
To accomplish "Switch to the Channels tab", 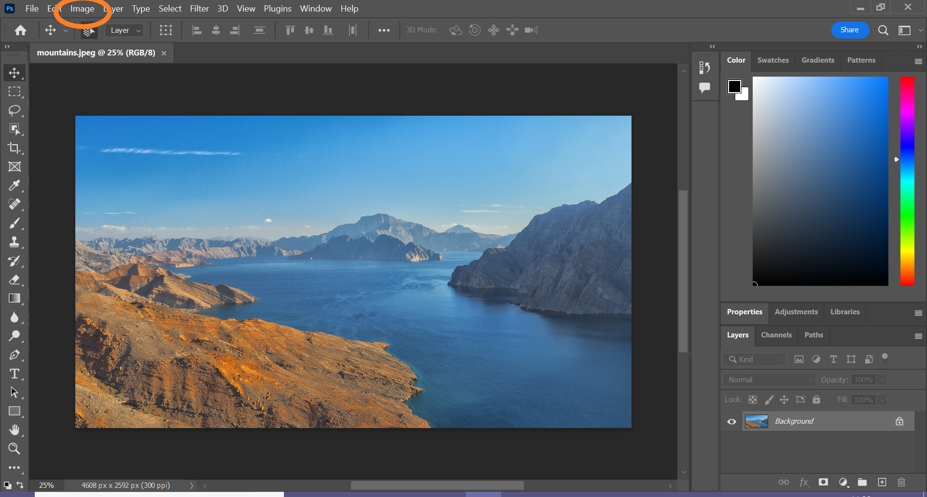I will (x=776, y=335).
